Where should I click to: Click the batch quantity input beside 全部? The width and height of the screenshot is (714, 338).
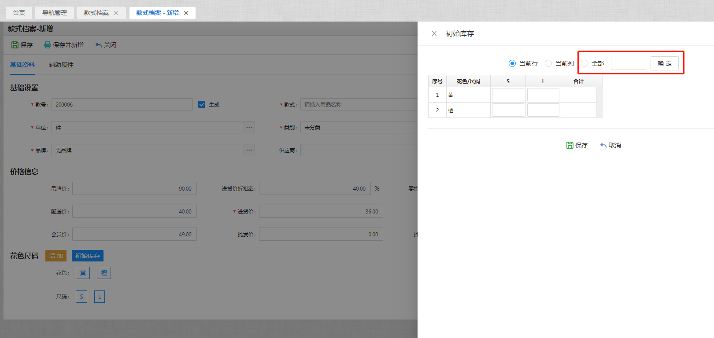[x=629, y=63]
